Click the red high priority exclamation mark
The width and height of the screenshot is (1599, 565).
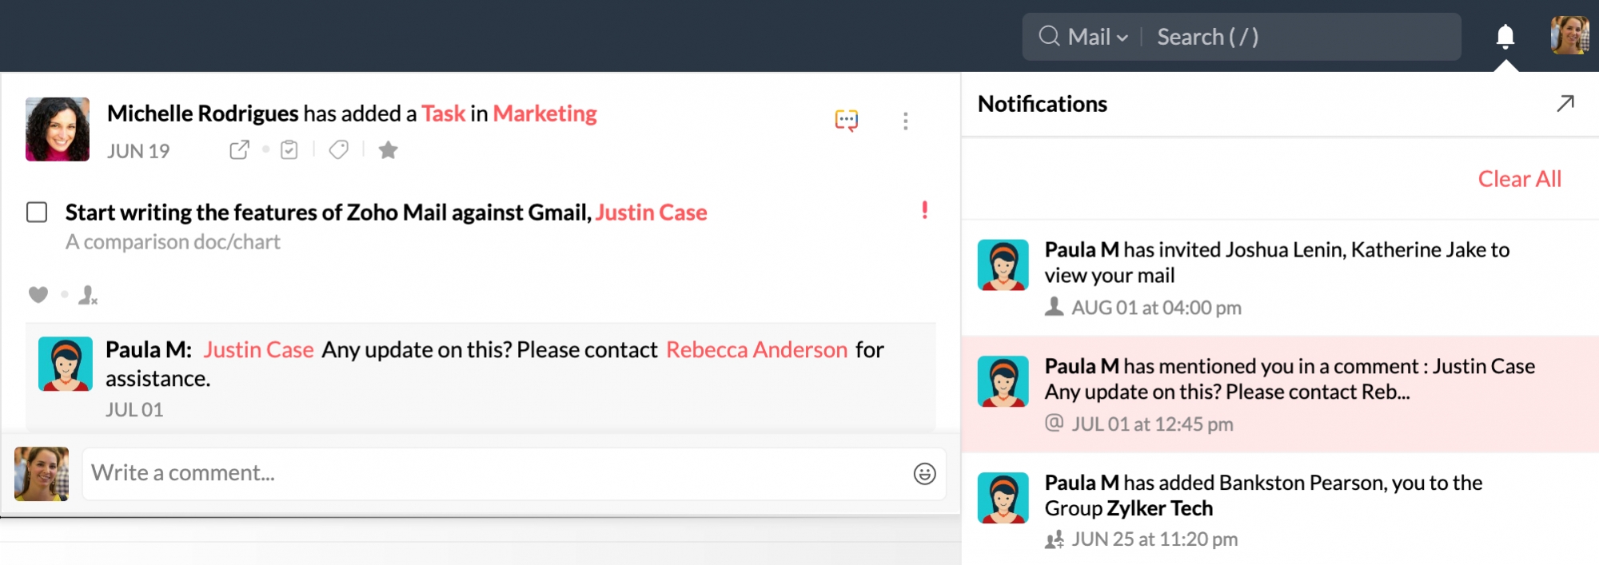[924, 209]
